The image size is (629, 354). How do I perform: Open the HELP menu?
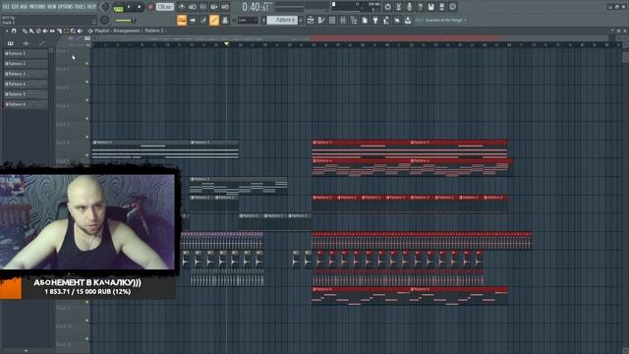pyautogui.click(x=91, y=7)
